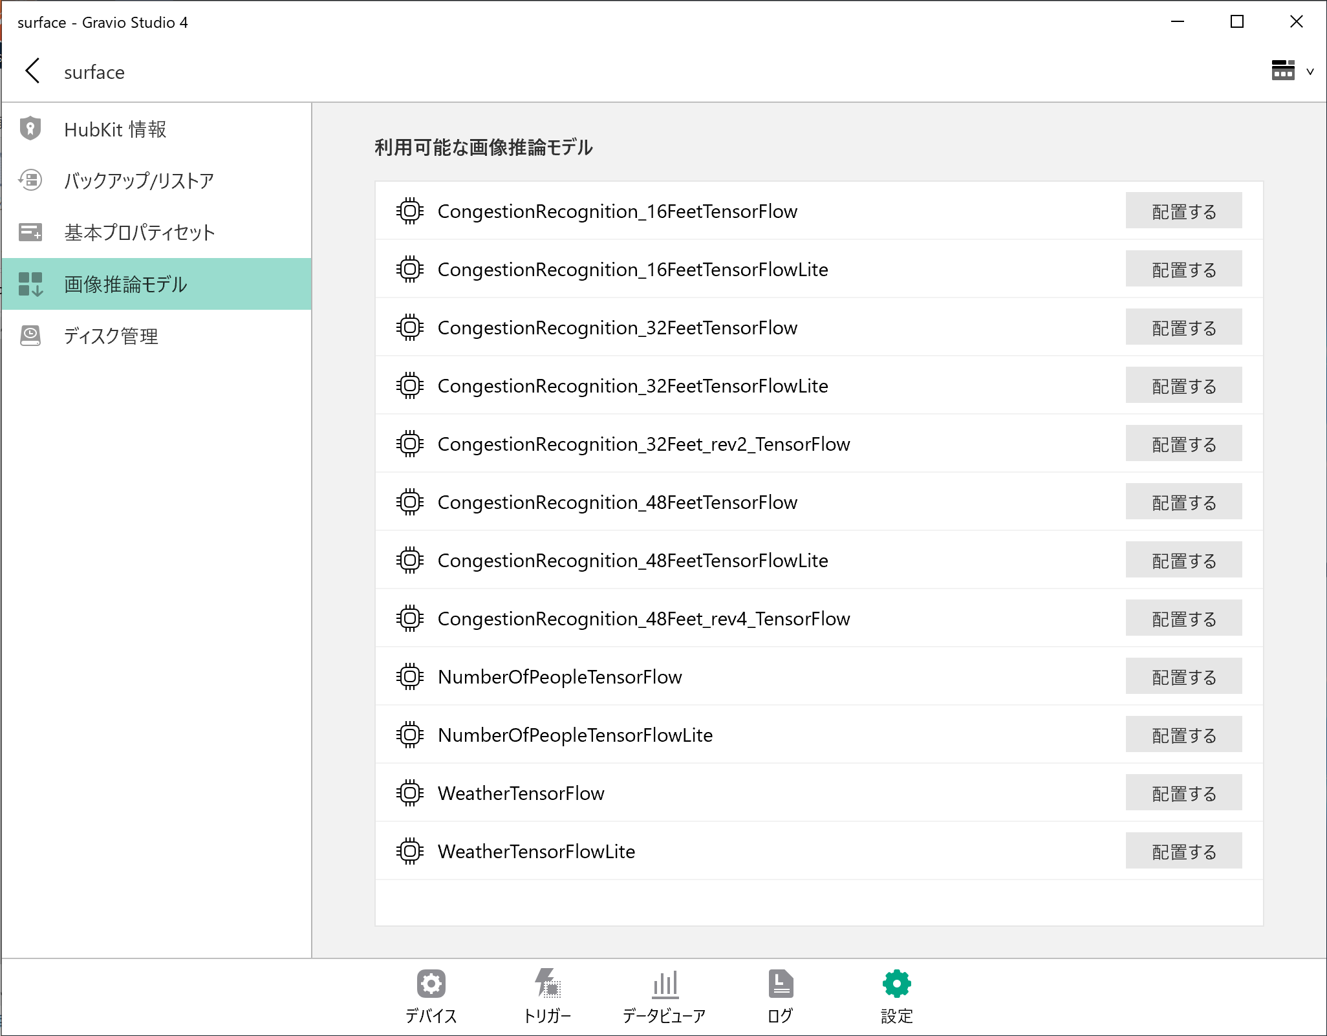Viewport: 1327px width, 1036px height.
Task: Click the basic property set icon
Action: (x=30, y=232)
